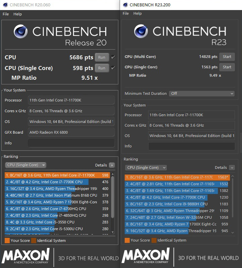Open the Minimum Test Duration dropdown
The height and width of the screenshot is (268, 242).
[x=202, y=93]
